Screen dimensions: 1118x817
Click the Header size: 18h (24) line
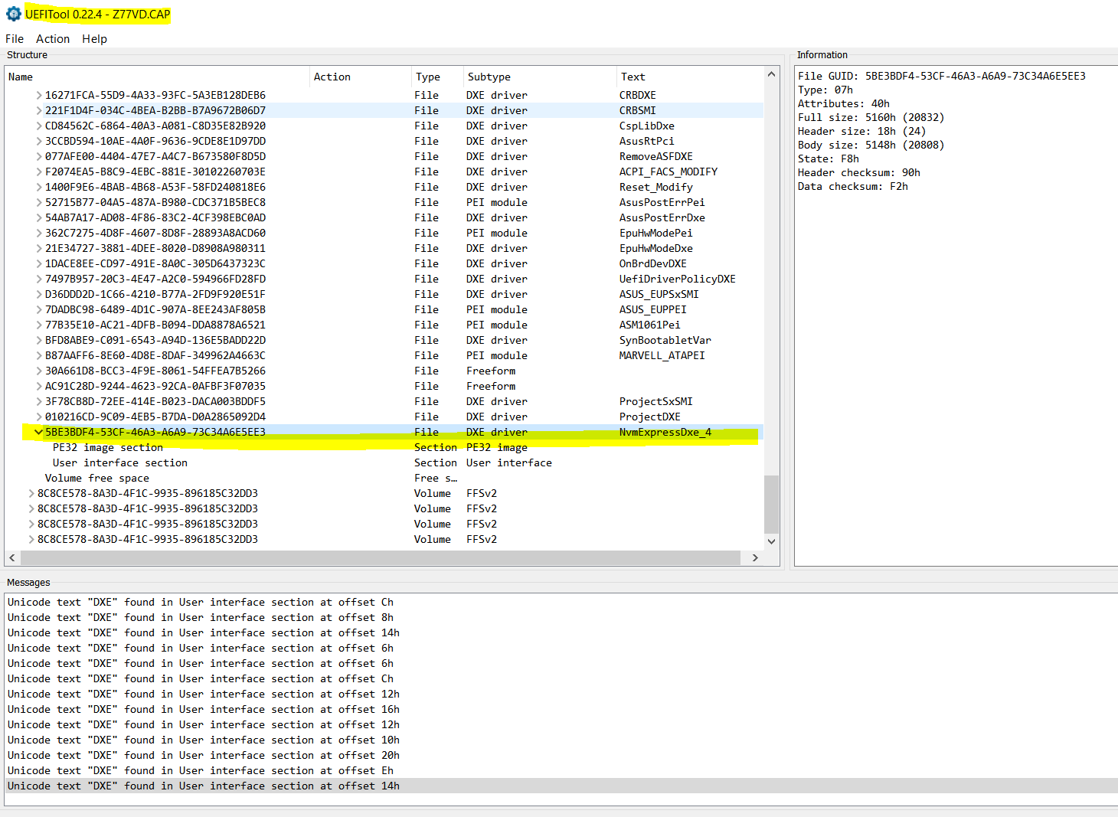point(861,131)
